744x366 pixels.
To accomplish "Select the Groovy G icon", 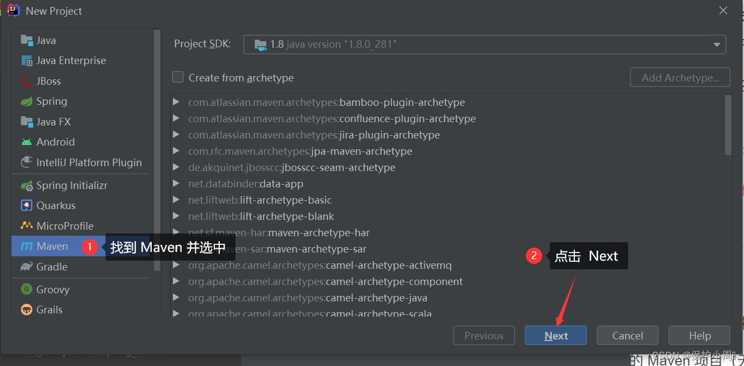I will pyautogui.click(x=27, y=289).
